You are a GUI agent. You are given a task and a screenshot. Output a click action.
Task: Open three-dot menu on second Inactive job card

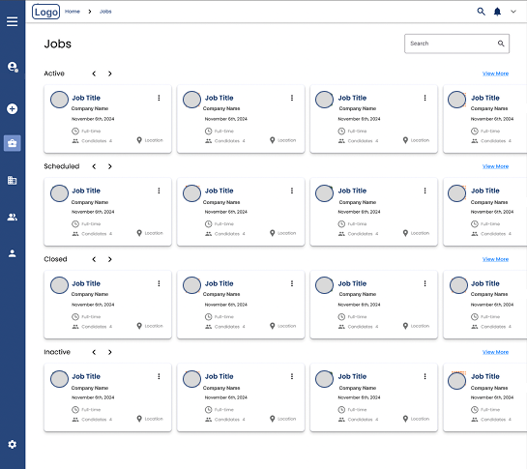pyautogui.click(x=292, y=376)
